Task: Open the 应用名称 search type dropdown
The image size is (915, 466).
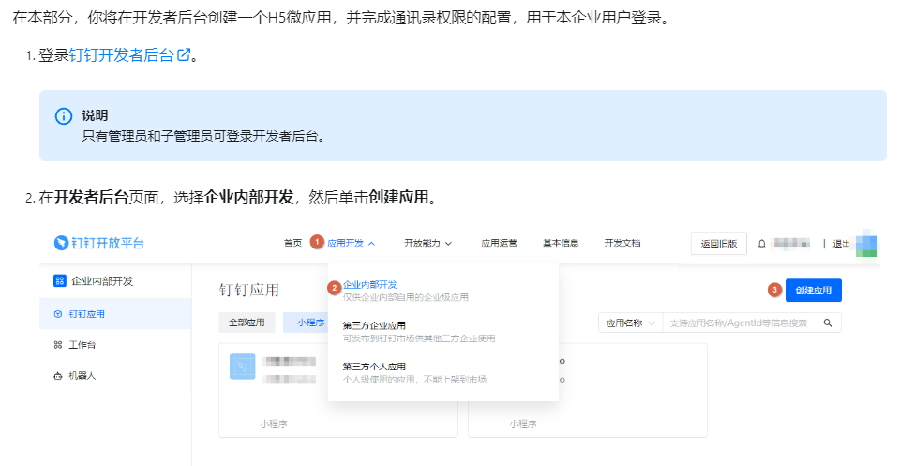Action: [630, 323]
